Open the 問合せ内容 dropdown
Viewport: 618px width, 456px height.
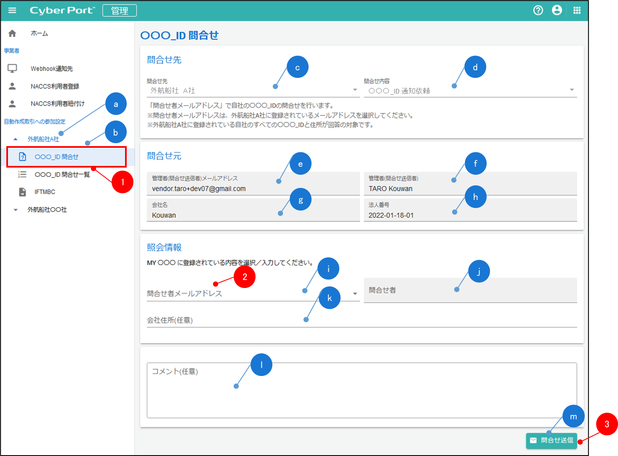pyautogui.click(x=571, y=90)
